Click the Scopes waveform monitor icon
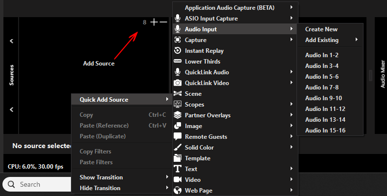387x196 pixels. pos(178,104)
